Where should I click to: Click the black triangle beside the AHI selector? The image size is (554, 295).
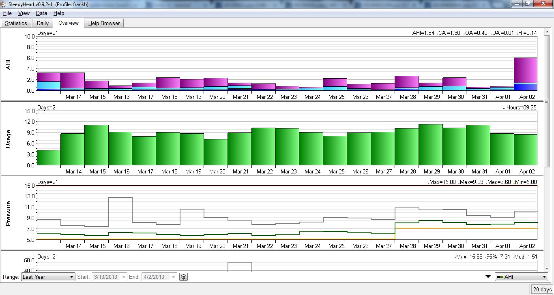tap(488, 277)
